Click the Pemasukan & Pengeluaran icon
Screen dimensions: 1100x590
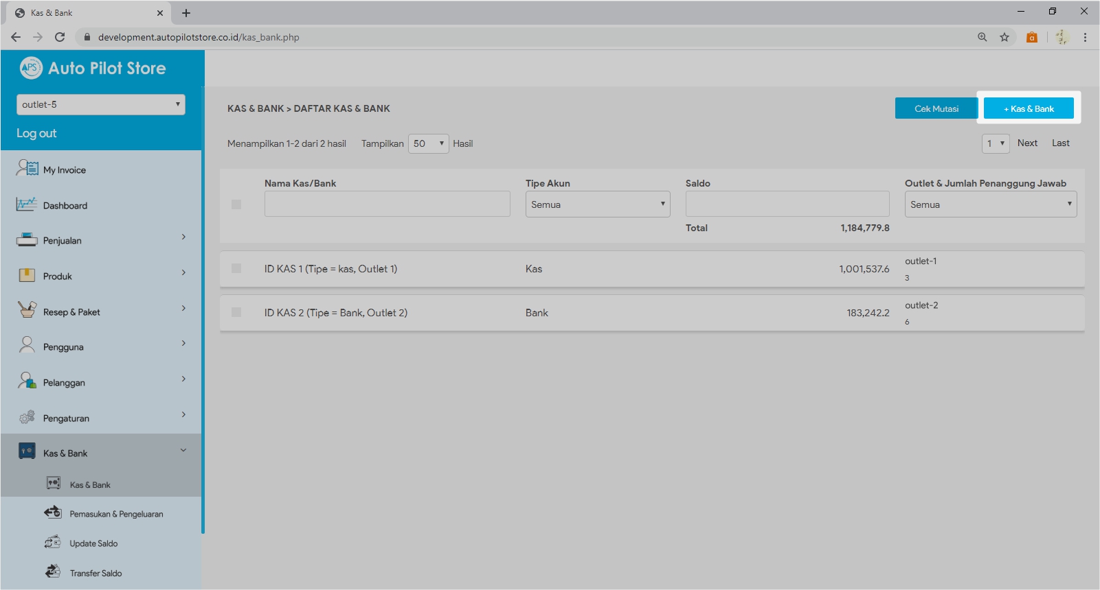tap(53, 512)
